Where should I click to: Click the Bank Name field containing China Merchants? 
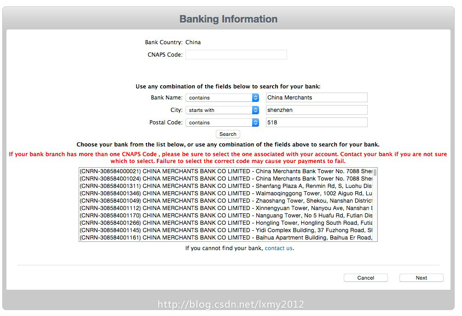317,98
